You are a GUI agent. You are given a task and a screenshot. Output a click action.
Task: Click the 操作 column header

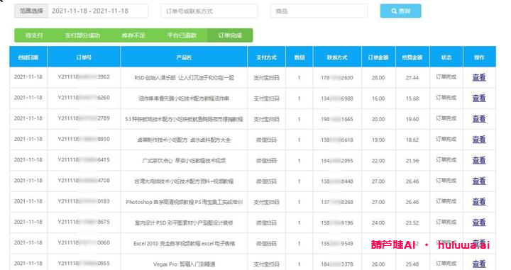pos(479,57)
